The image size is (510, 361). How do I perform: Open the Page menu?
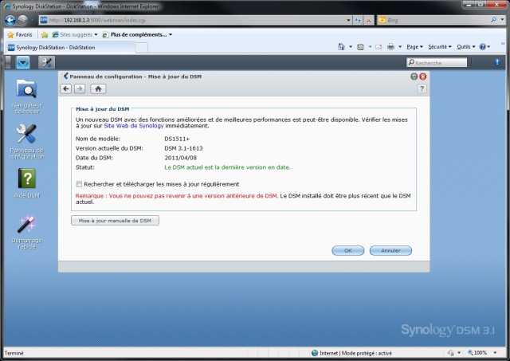point(414,47)
